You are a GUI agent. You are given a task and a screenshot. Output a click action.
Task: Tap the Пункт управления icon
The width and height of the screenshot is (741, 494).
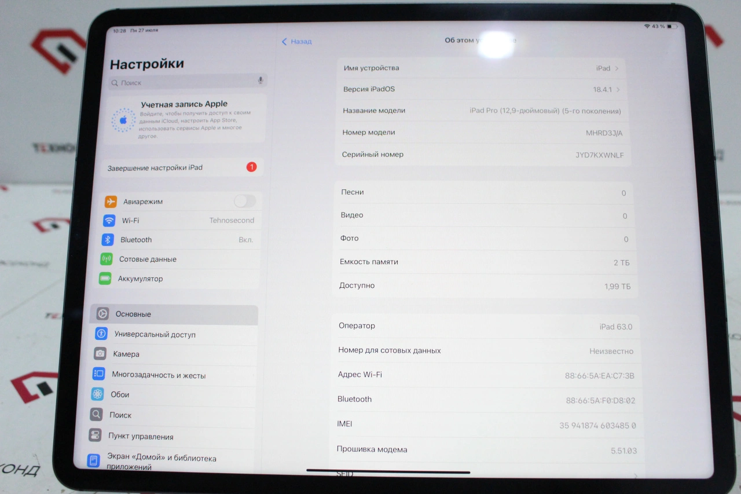click(95, 436)
